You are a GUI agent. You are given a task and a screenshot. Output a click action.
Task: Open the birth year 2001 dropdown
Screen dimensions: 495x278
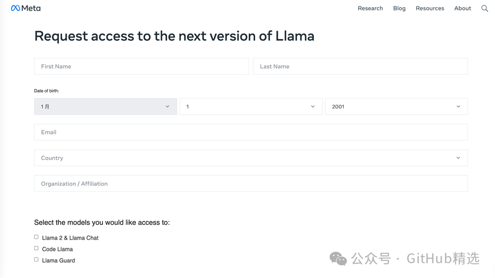tap(397, 106)
